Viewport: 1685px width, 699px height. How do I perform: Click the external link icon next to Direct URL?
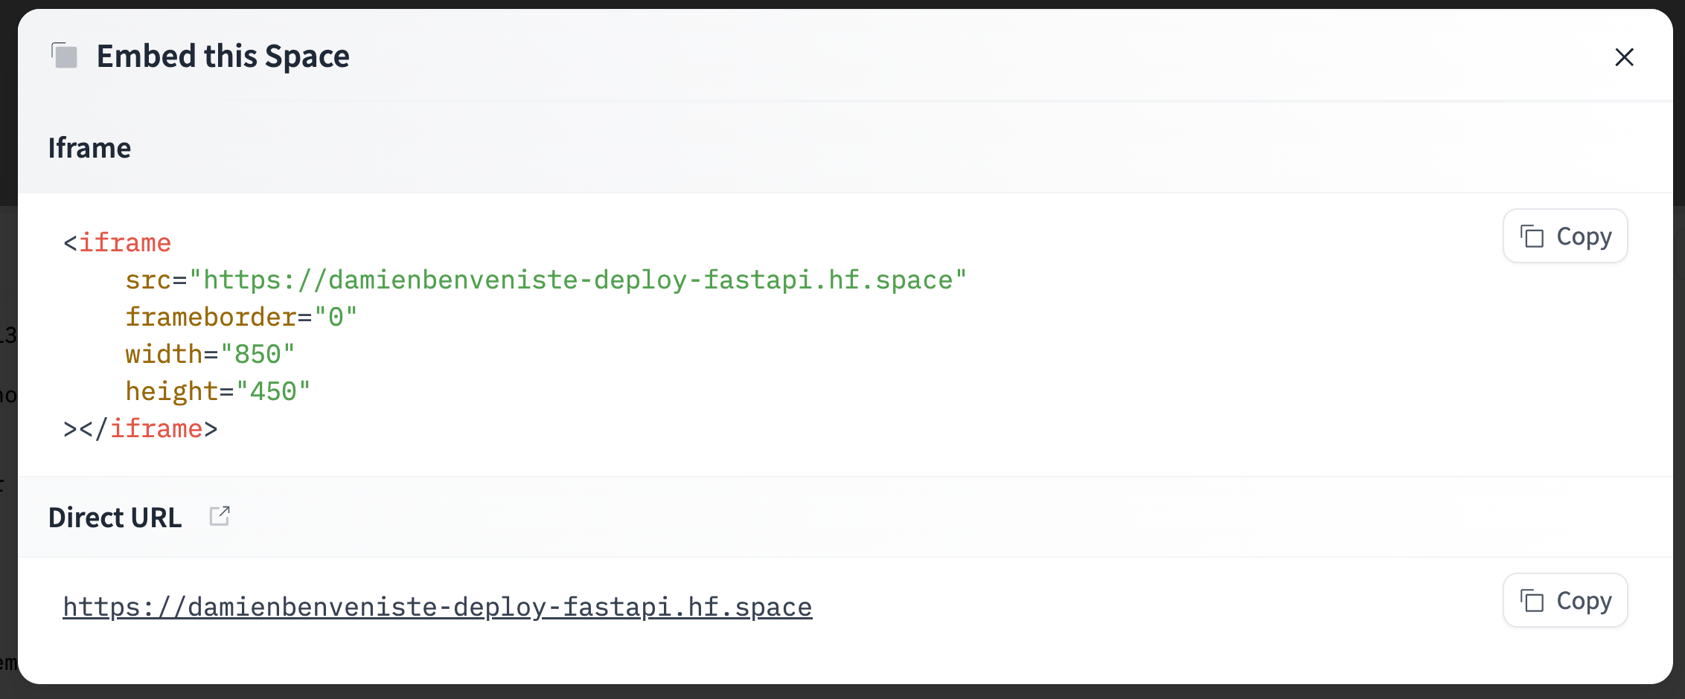coord(220,515)
